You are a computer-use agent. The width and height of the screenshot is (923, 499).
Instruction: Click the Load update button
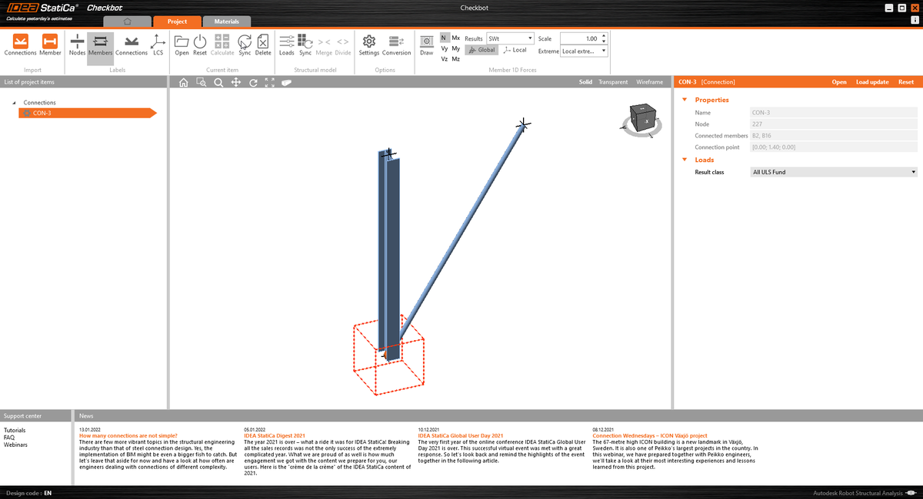(x=871, y=81)
